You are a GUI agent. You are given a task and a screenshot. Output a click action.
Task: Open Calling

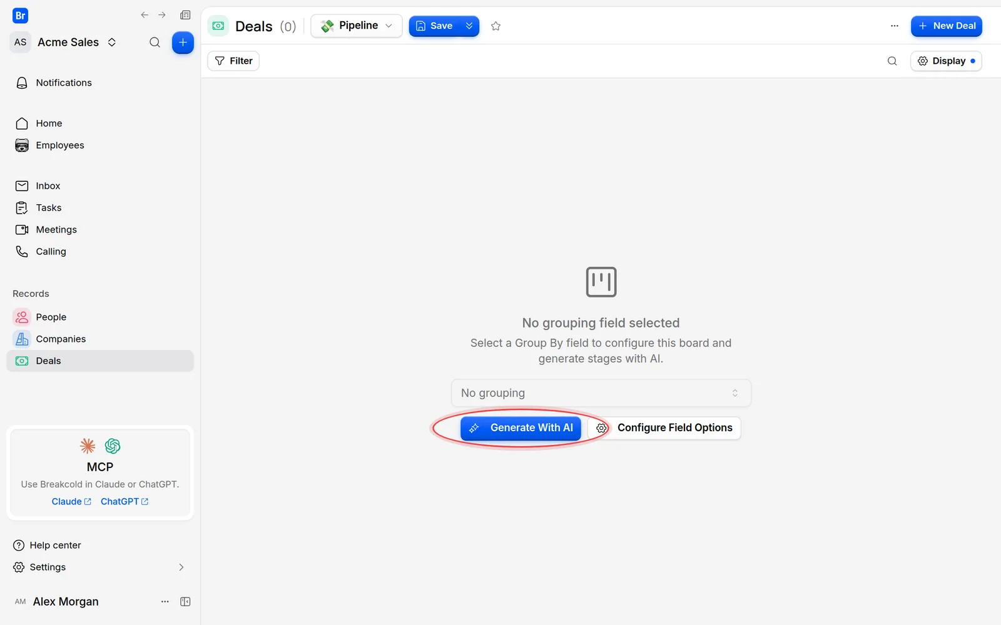tap(100, 251)
